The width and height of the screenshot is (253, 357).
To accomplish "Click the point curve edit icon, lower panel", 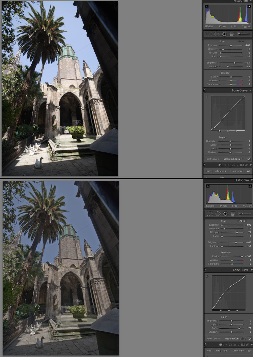I will [250, 339].
